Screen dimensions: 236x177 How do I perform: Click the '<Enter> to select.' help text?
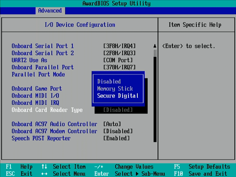(x=189, y=46)
